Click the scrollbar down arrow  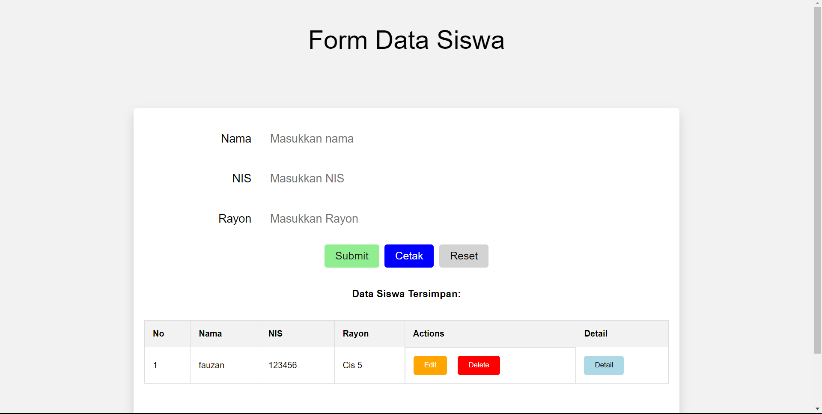point(817,409)
